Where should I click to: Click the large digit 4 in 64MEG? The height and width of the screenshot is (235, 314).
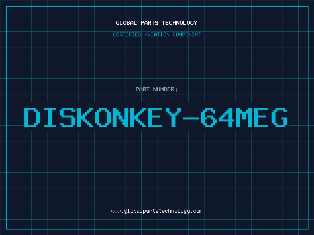(226, 117)
